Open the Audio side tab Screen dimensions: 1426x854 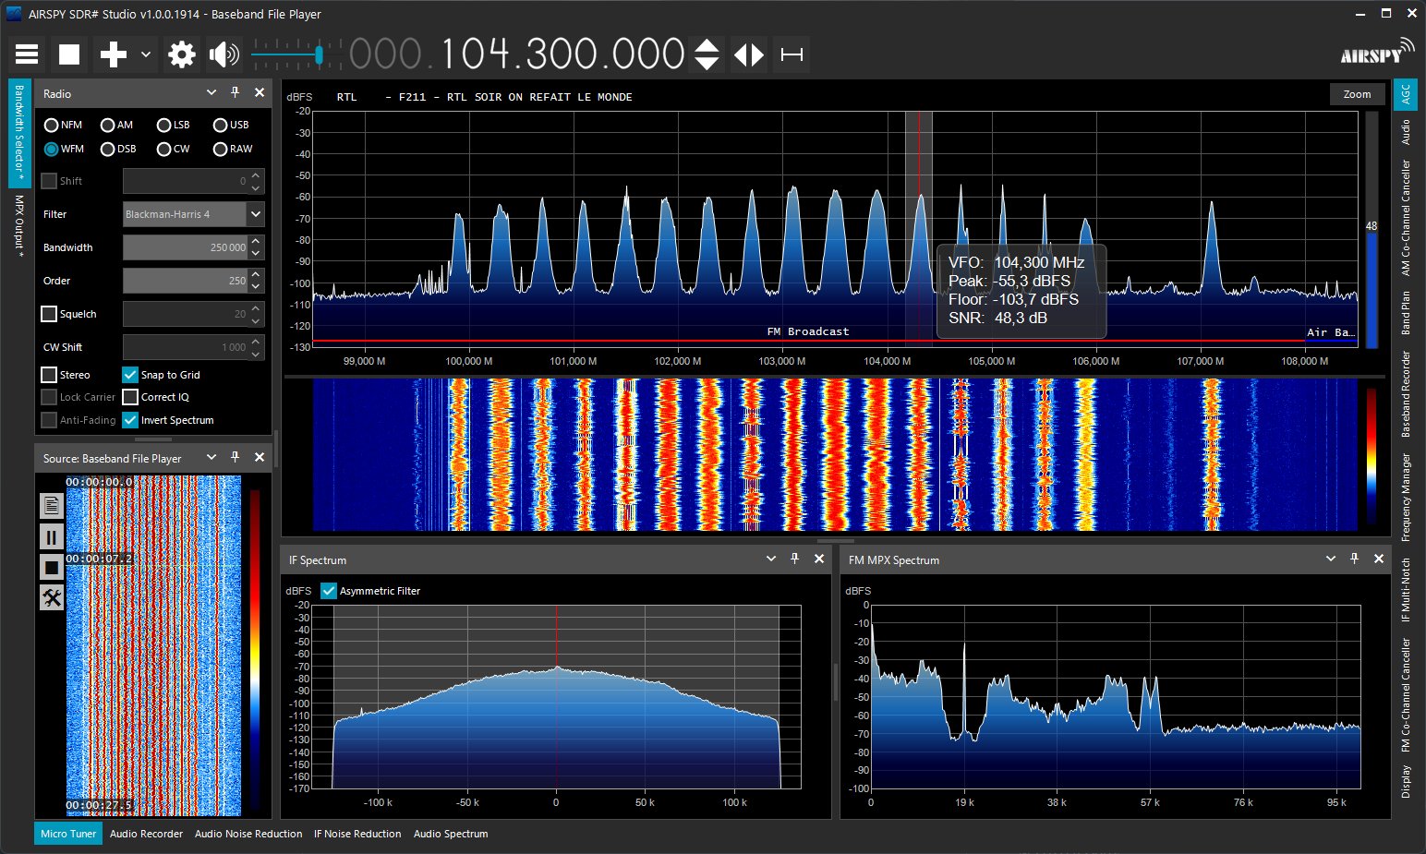point(1406,132)
